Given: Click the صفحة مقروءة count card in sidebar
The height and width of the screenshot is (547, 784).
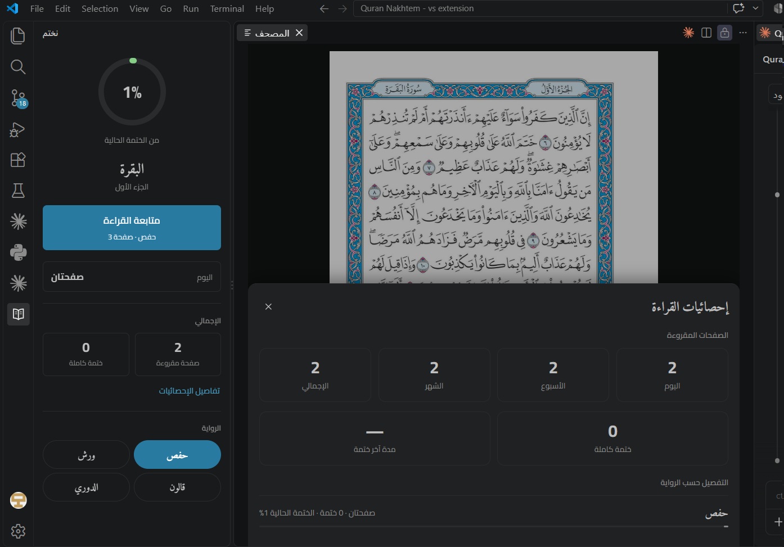Looking at the screenshot, I should [178, 354].
